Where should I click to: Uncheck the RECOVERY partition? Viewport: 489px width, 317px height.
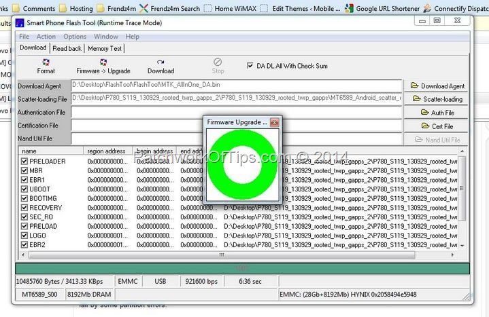[24, 208]
